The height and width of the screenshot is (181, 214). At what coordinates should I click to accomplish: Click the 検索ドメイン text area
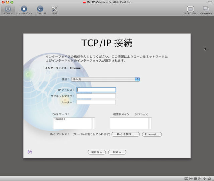(131, 123)
